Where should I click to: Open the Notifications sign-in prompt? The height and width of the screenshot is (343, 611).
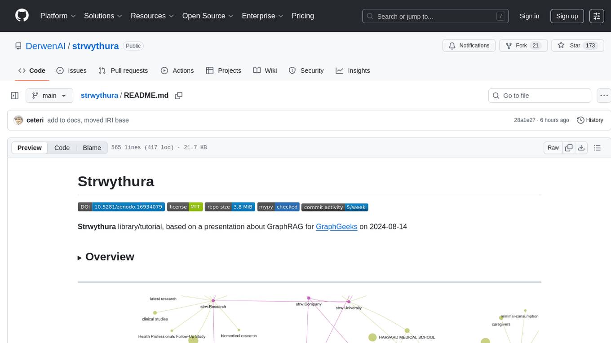[x=469, y=46]
